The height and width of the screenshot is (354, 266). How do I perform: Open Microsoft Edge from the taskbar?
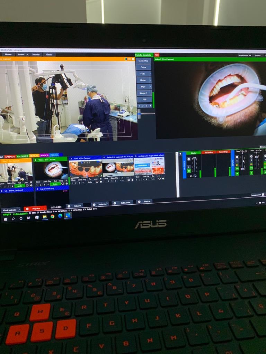[60, 216]
